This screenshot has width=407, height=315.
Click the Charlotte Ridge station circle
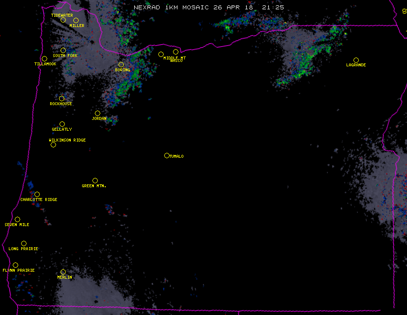pyautogui.click(x=37, y=194)
